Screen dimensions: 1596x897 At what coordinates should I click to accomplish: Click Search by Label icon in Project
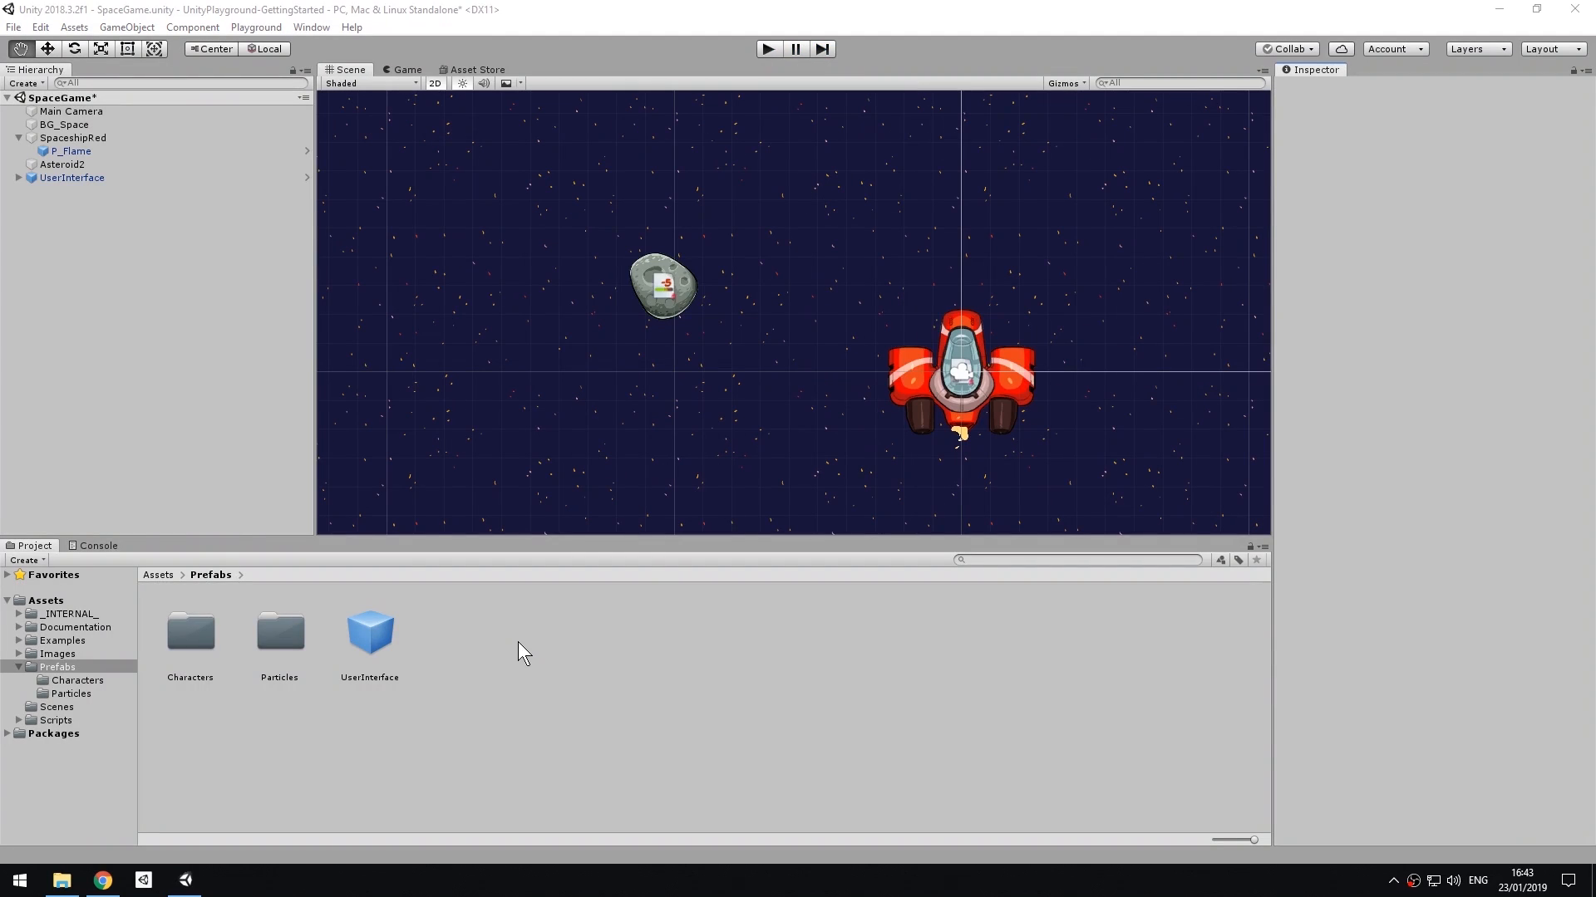click(x=1239, y=560)
